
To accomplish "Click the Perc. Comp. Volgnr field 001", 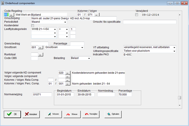I will (62, 84).
